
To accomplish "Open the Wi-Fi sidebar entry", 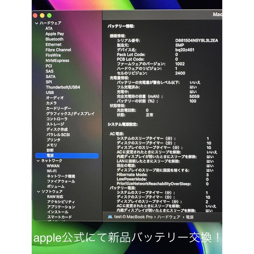I will click(52, 171).
